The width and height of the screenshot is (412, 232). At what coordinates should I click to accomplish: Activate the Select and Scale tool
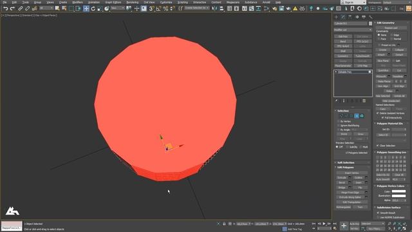[x=100, y=8]
